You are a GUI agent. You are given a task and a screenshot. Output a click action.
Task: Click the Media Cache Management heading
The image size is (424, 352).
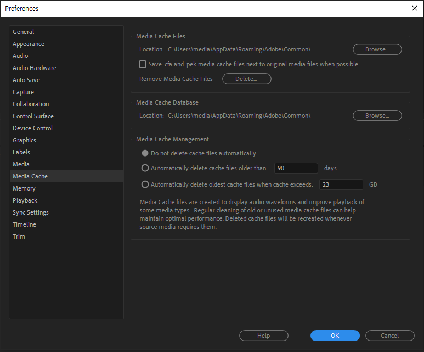tap(173, 139)
